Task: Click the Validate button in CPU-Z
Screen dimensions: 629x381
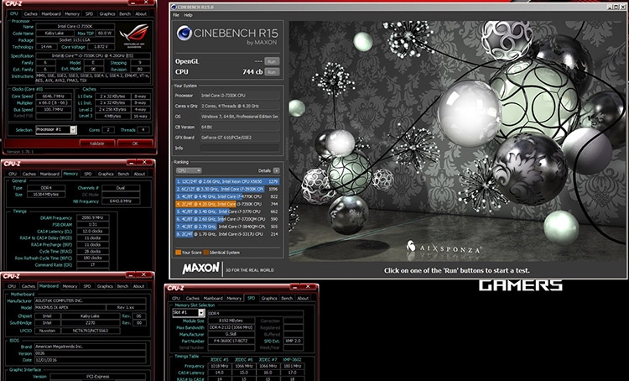Action: 96,144
